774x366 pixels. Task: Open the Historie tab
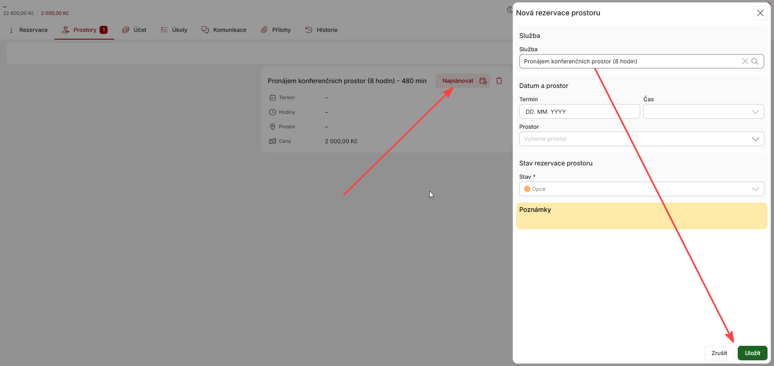(x=321, y=30)
